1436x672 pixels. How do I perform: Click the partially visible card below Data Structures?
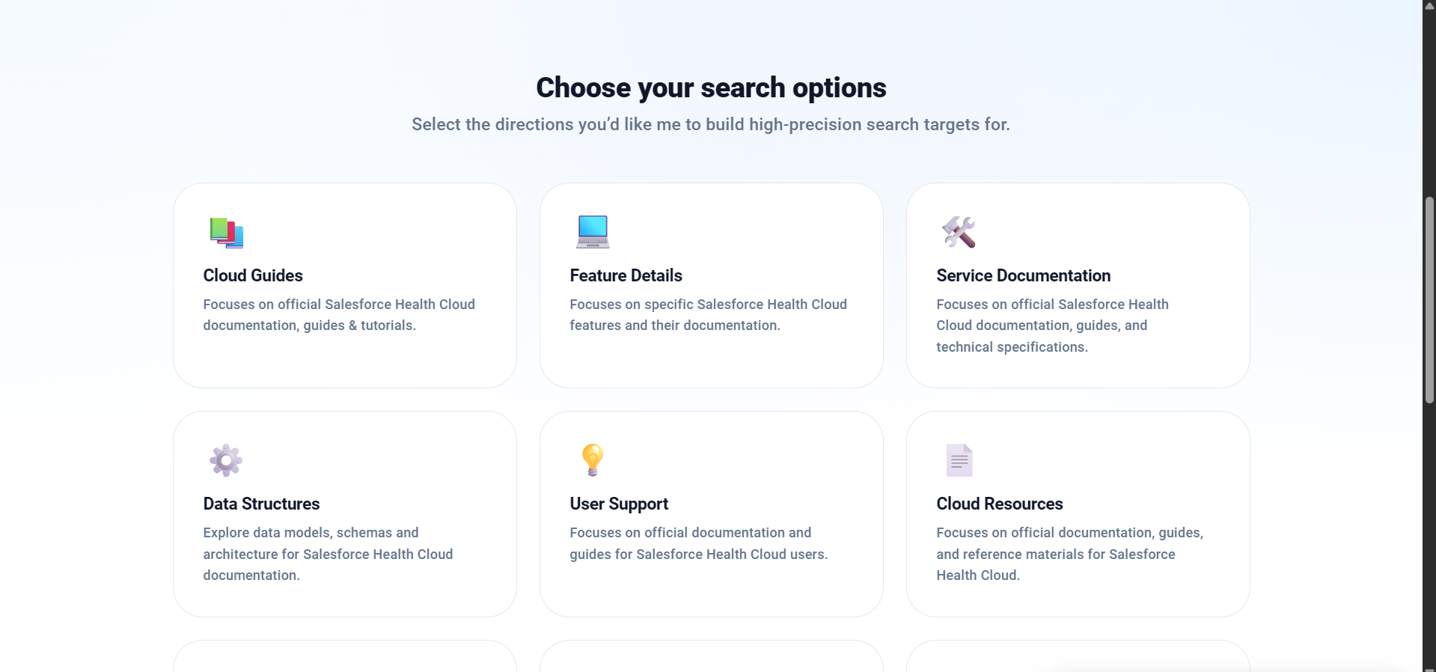pyautogui.click(x=345, y=659)
